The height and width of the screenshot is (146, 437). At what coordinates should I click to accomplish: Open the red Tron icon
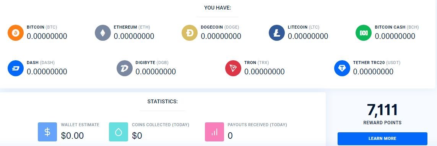click(233, 68)
